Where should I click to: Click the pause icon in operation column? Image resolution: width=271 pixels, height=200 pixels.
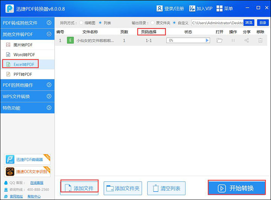click(233, 40)
